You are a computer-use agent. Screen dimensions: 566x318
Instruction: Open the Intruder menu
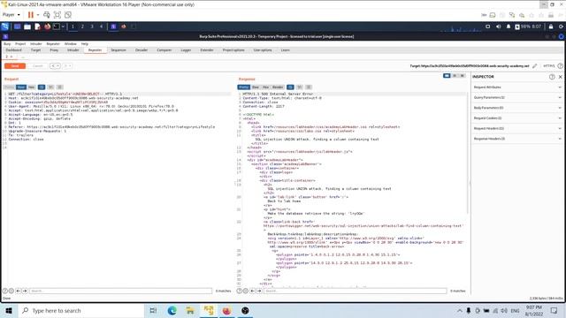(35, 43)
